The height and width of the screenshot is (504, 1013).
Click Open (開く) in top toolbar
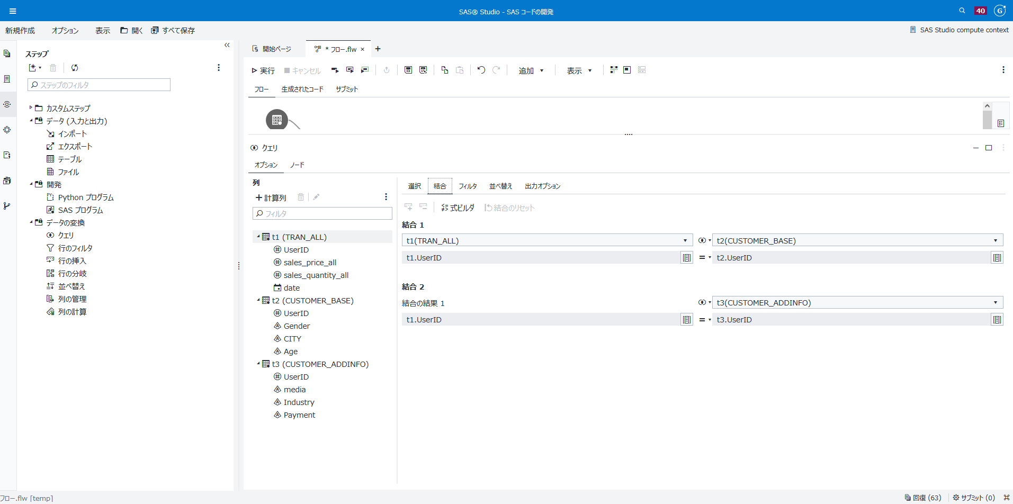tap(131, 31)
